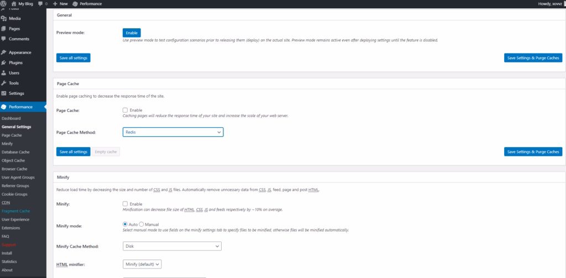Open Page Cache Method dropdown
The image size is (566, 278).
173,132
